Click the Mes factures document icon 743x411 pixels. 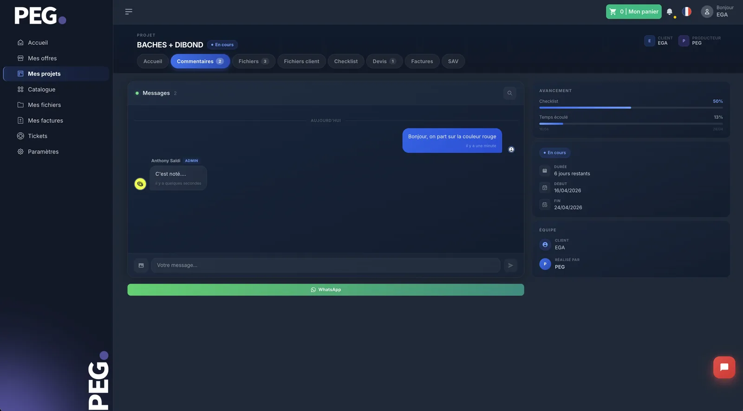(x=20, y=121)
